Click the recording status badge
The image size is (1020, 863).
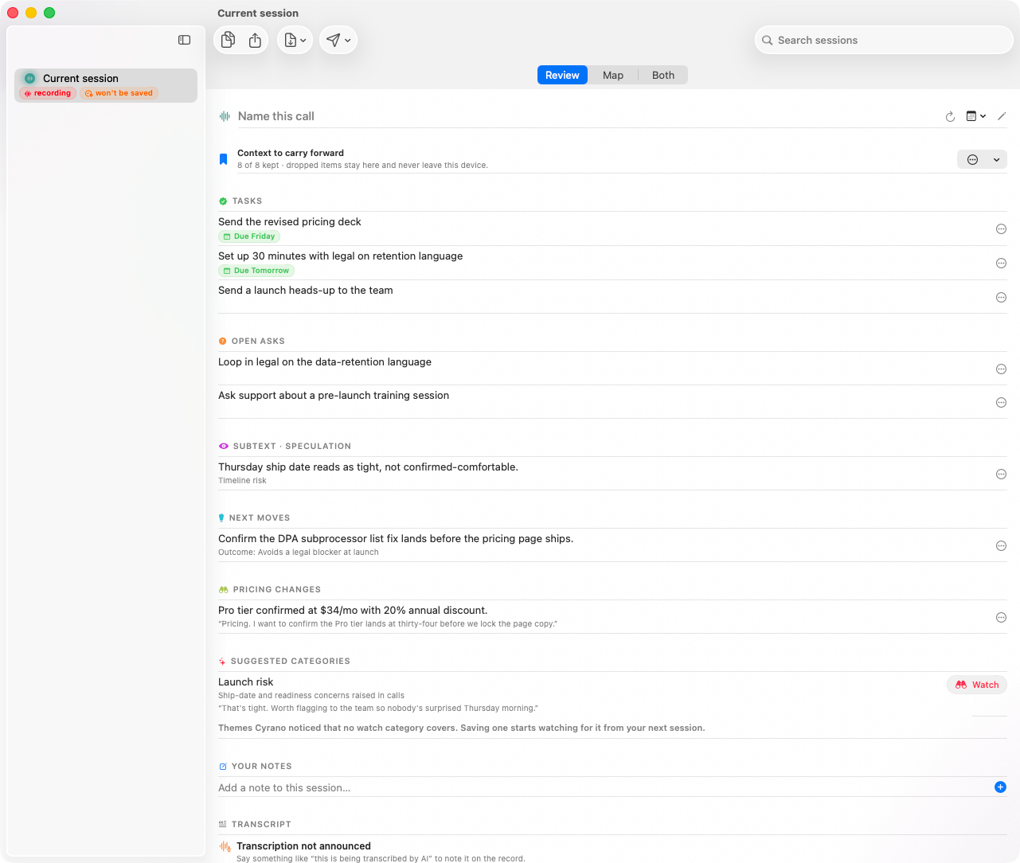tap(48, 93)
